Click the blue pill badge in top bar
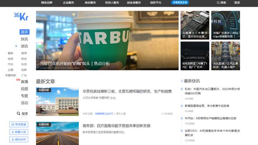Viewport: 258px width, 145px height. 180,3
